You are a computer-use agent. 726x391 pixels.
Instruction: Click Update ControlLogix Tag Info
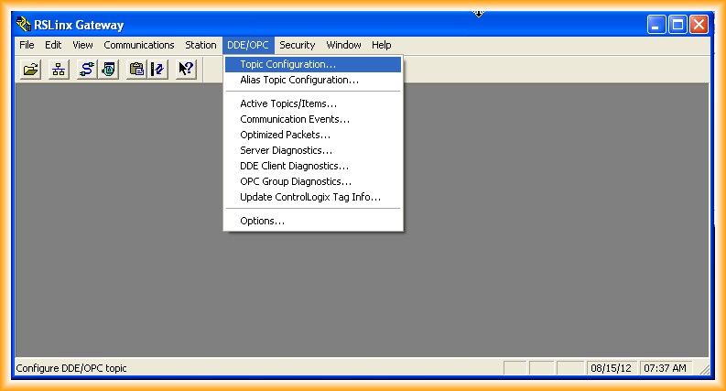click(x=309, y=197)
